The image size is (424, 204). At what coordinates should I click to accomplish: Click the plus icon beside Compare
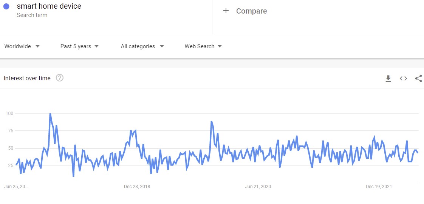point(226,11)
